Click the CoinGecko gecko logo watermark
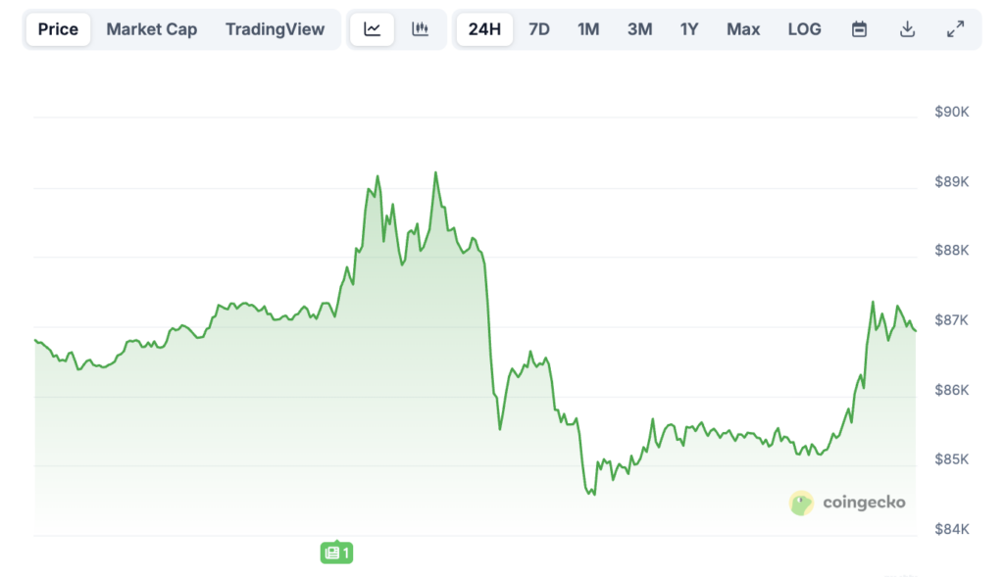Image resolution: width=1004 pixels, height=577 pixels. click(x=802, y=503)
